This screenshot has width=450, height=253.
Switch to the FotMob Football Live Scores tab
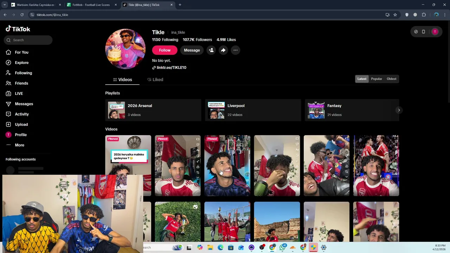[x=91, y=5]
